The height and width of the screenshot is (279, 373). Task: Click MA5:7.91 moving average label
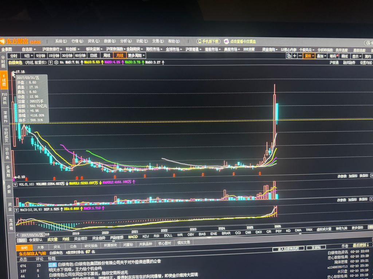pos(72,62)
